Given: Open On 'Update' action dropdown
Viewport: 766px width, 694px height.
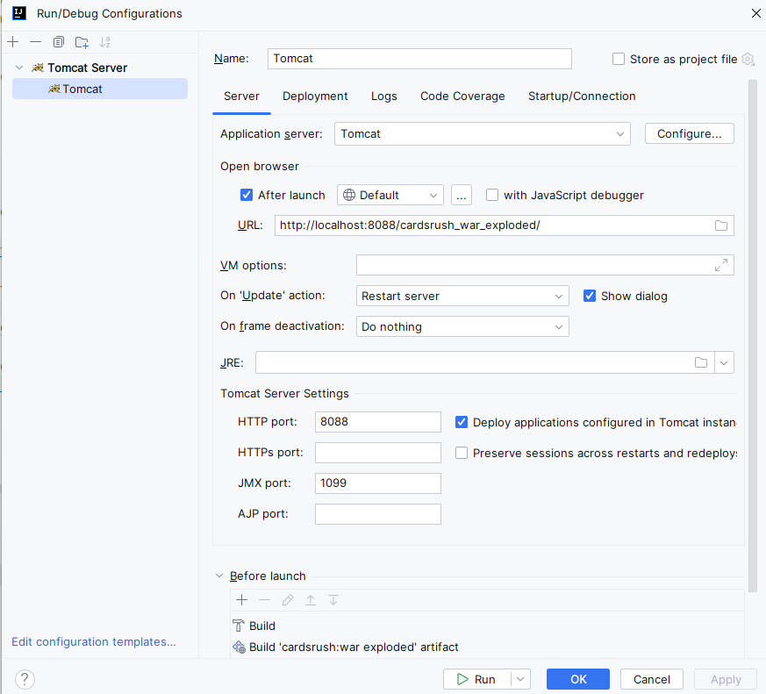Looking at the screenshot, I should [462, 296].
